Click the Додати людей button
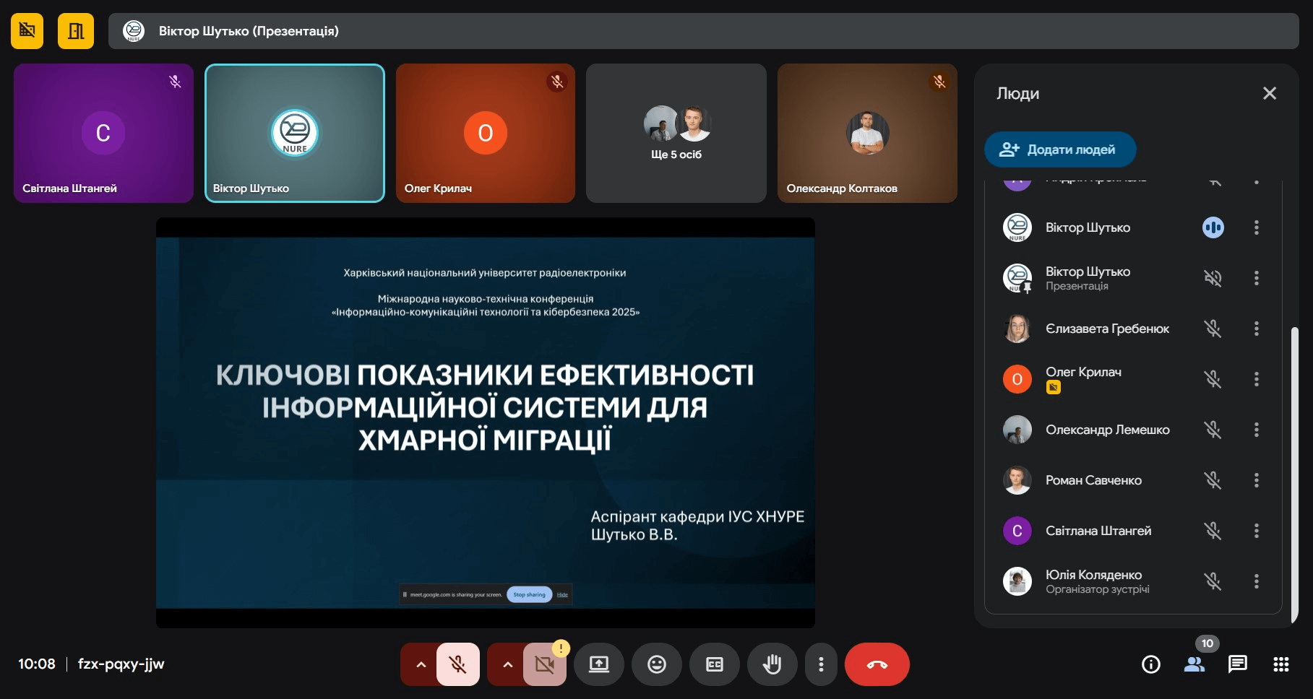 1059,149
